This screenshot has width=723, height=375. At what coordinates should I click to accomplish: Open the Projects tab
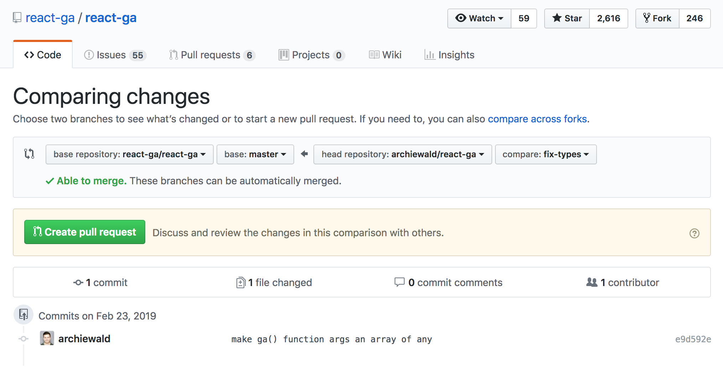(x=312, y=55)
